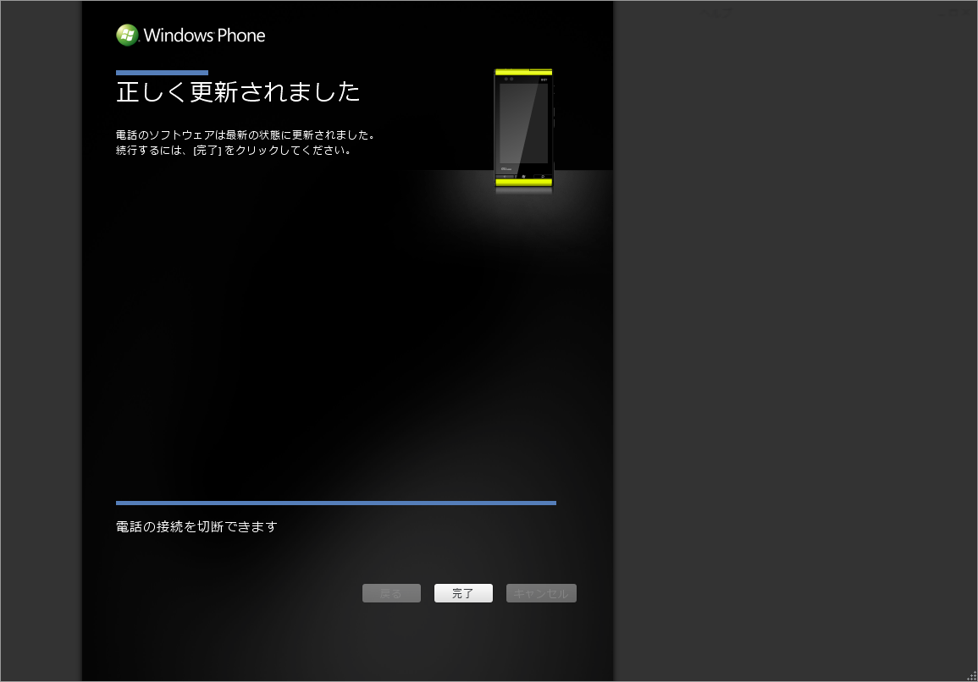Click the Windows Phone flag logo icon
Image resolution: width=978 pixels, height=682 pixels.
[127, 35]
